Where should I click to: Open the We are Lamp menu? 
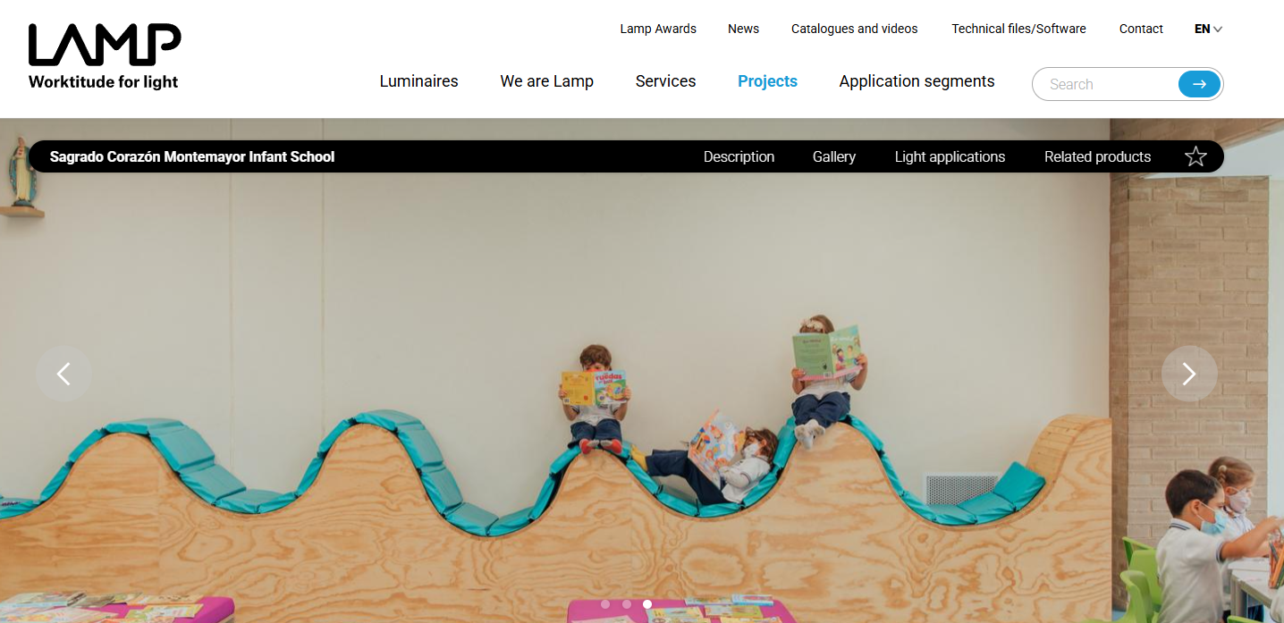coord(547,81)
